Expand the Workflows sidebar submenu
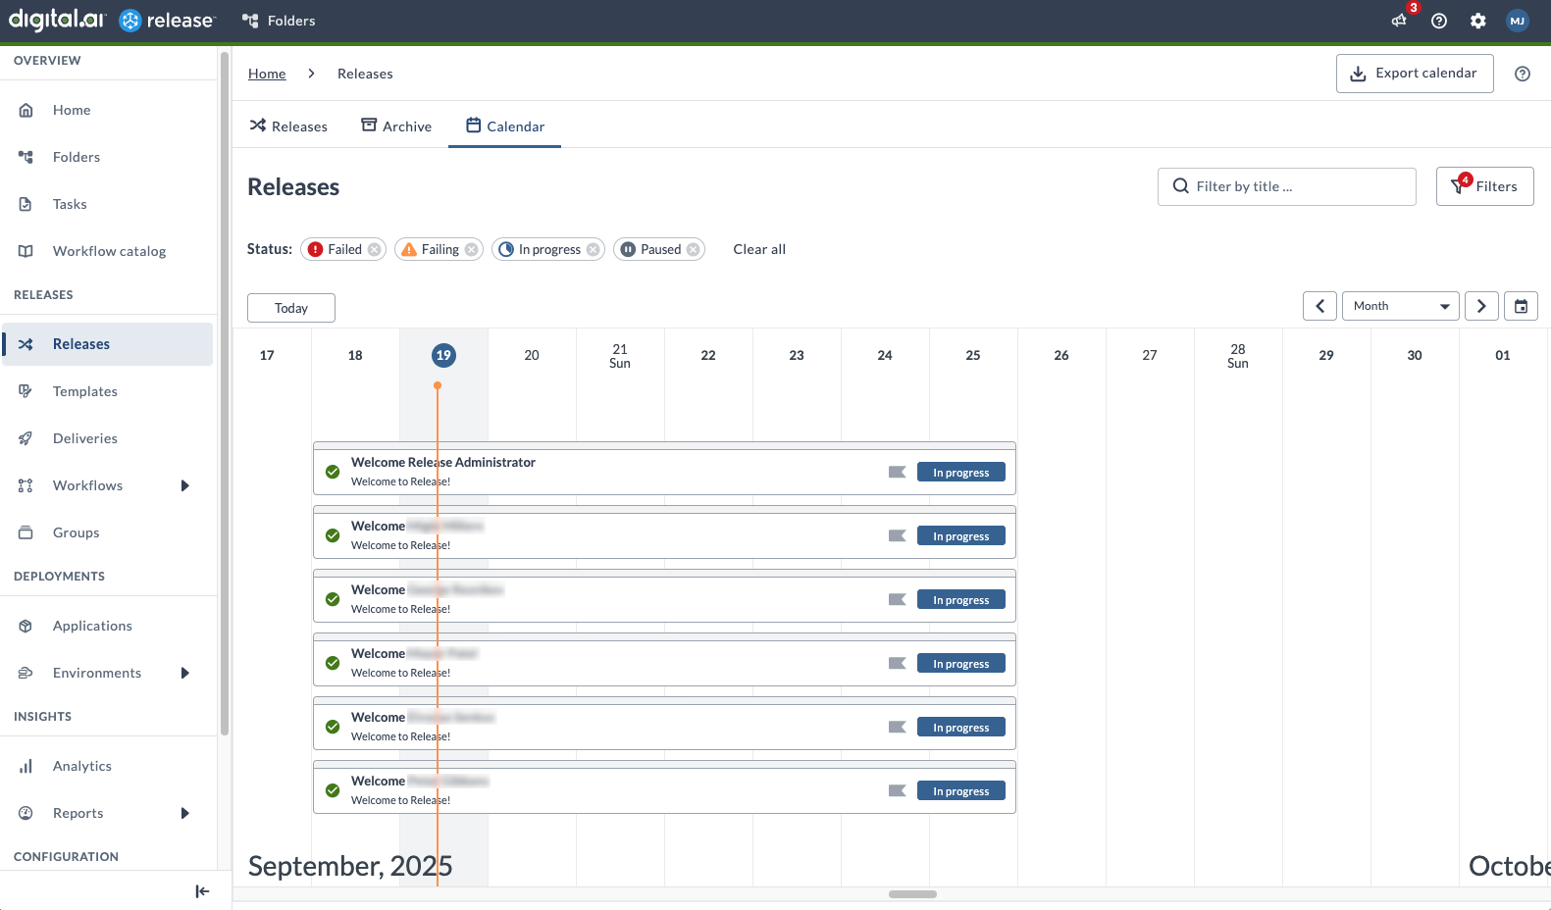 pyautogui.click(x=184, y=485)
